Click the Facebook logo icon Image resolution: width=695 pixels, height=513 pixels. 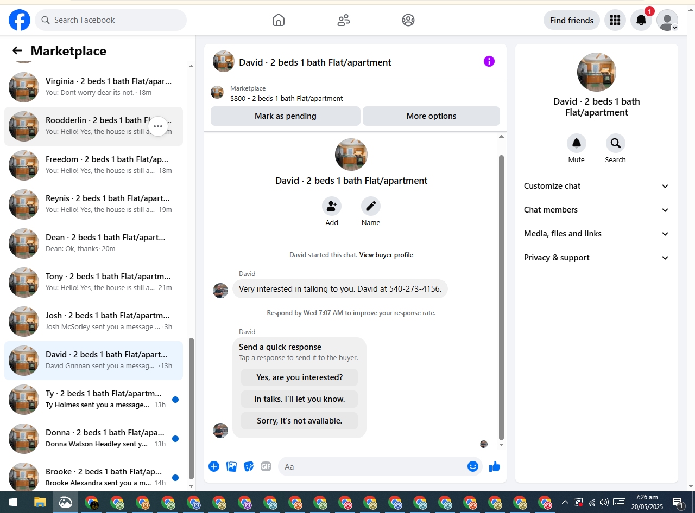click(x=20, y=20)
